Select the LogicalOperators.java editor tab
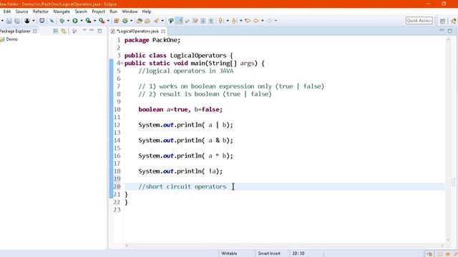458x257 pixels. coord(137,31)
